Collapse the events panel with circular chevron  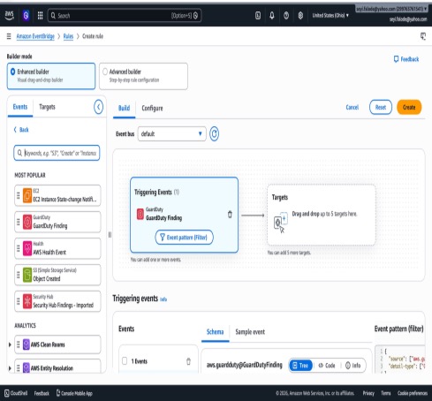pyautogui.click(x=98, y=107)
